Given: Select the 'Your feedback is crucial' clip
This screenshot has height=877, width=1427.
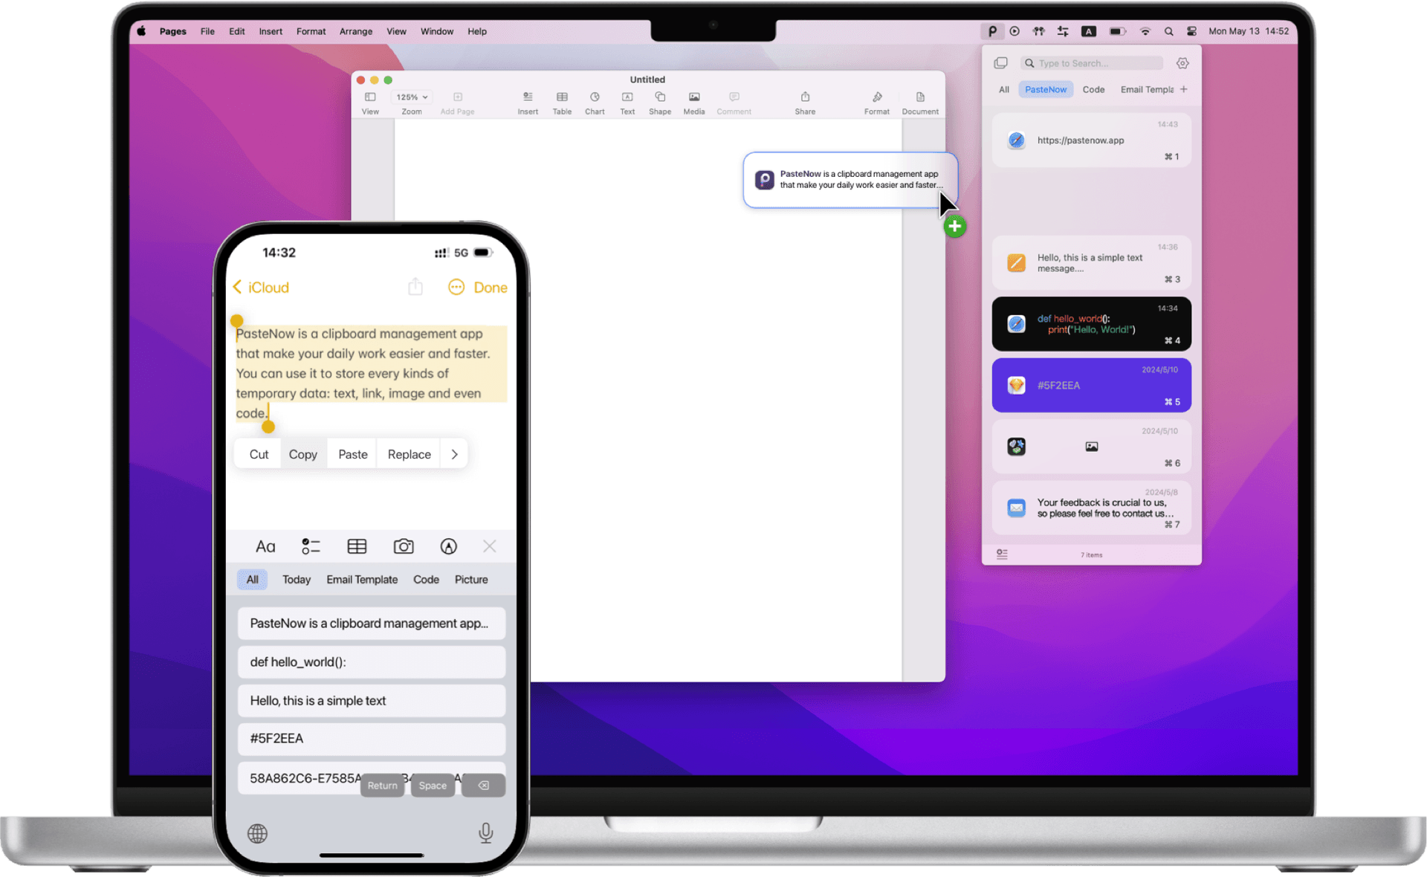Looking at the screenshot, I should (1091, 508).
